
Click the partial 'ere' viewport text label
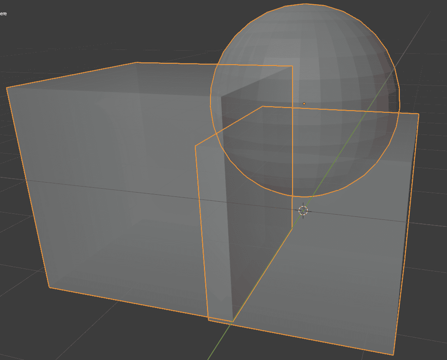point(3,13)
